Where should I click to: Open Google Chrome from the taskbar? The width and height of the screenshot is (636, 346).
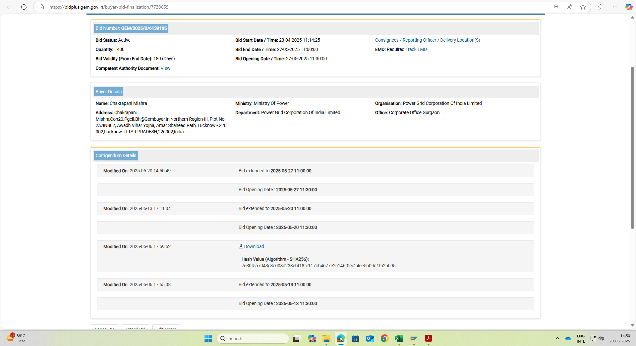click(385, 338)
